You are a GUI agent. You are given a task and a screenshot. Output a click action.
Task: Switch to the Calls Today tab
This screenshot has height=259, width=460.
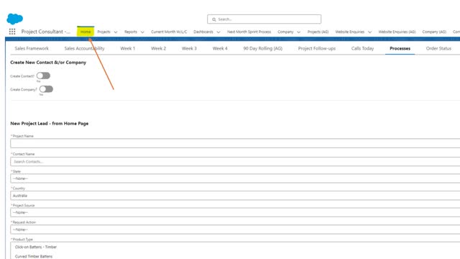click(362, 48)
